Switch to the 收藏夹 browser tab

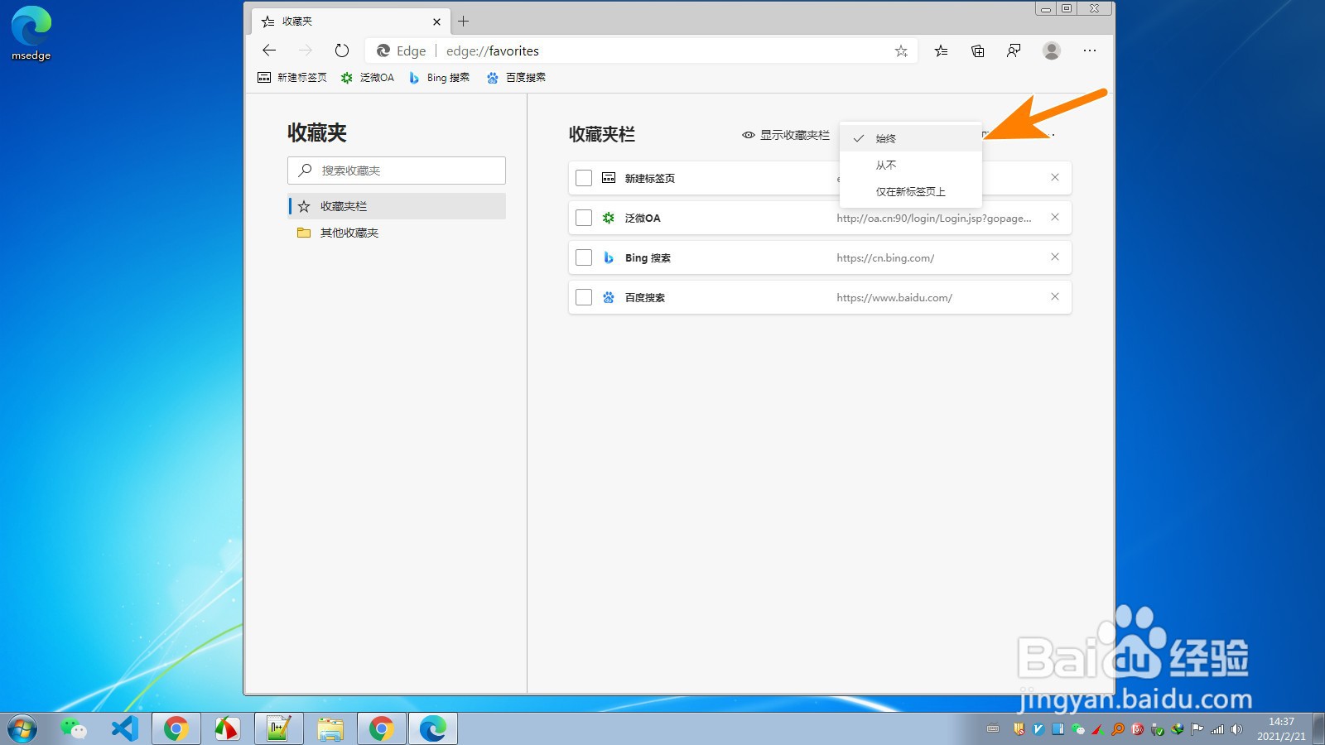331,21
